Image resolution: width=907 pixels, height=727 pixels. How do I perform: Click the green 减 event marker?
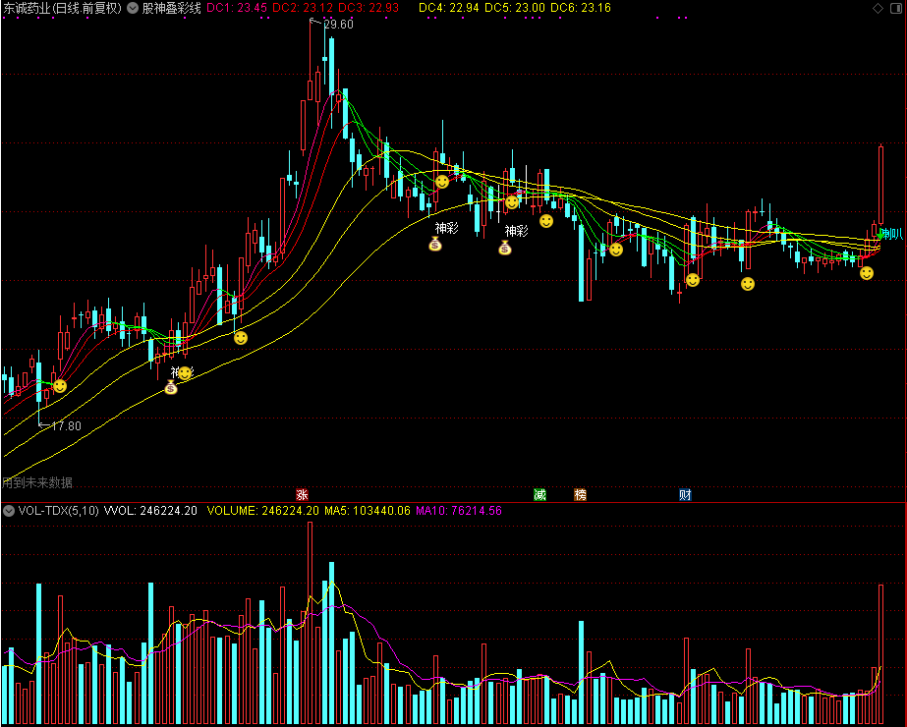[539, 494]
